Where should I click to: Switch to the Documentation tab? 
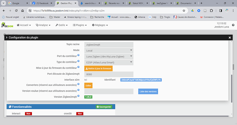(x=186, y=3)
